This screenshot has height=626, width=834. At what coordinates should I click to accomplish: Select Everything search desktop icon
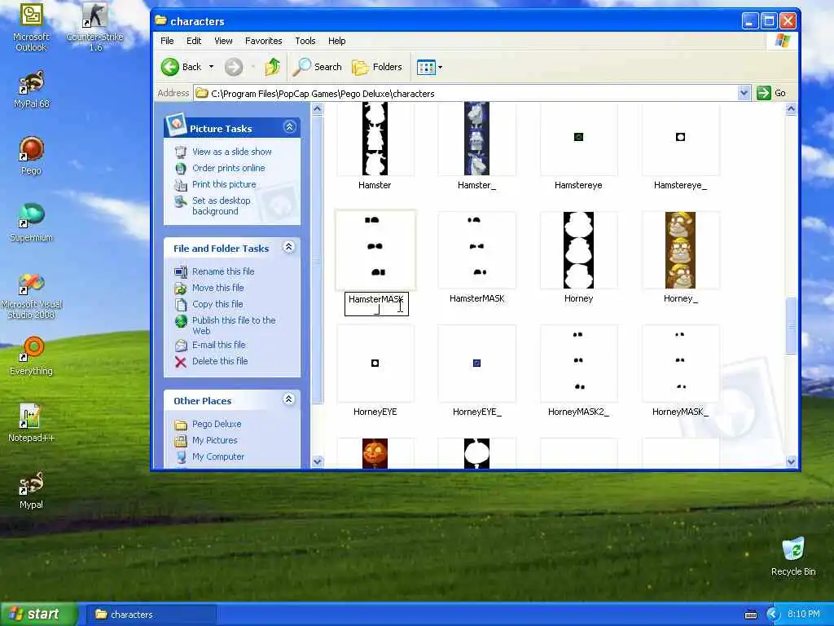31,355
